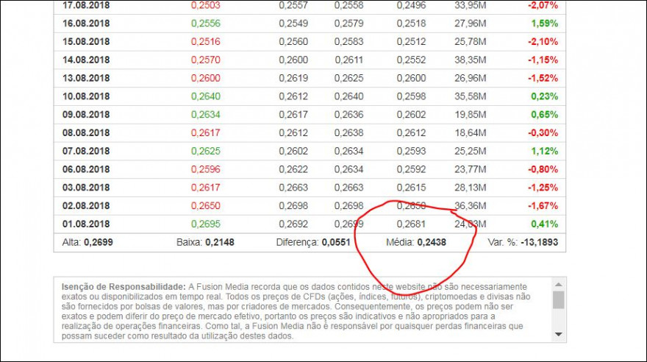Select the date 03.08.2018

pos(86,188)
